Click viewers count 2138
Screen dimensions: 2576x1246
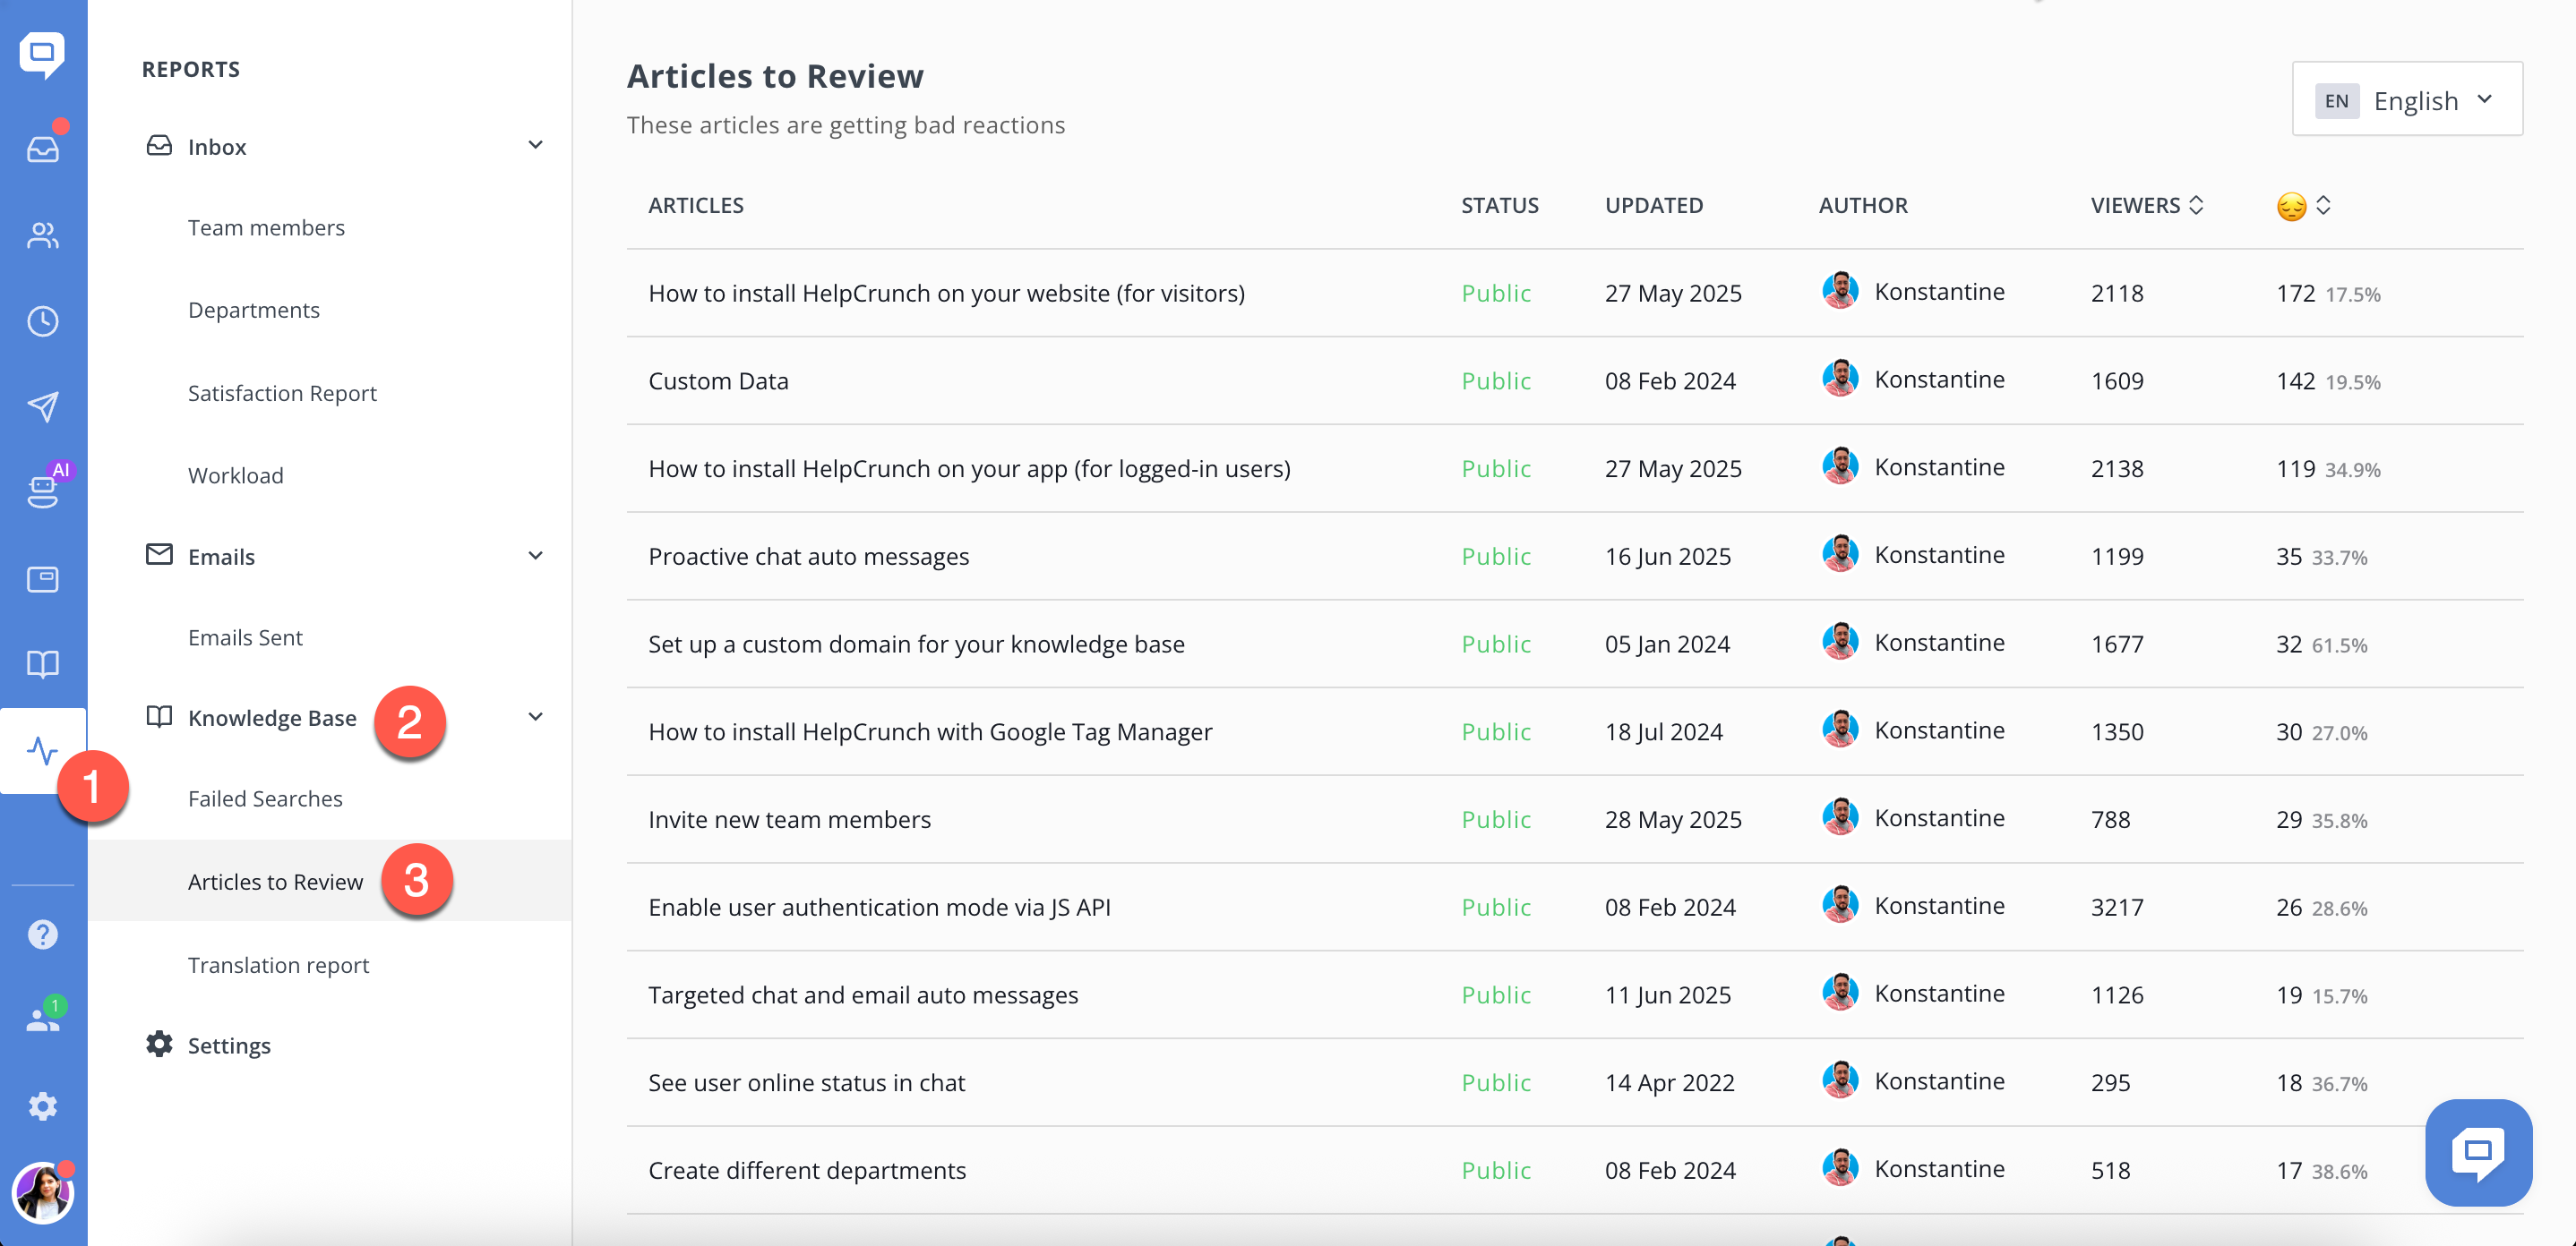[x=2117, y=469]
